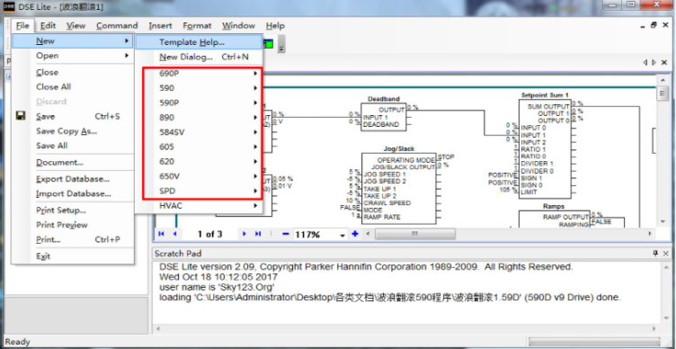The image size is (676, 349).
Task: Click Export Database in File menu
Action: pos(73,179)
